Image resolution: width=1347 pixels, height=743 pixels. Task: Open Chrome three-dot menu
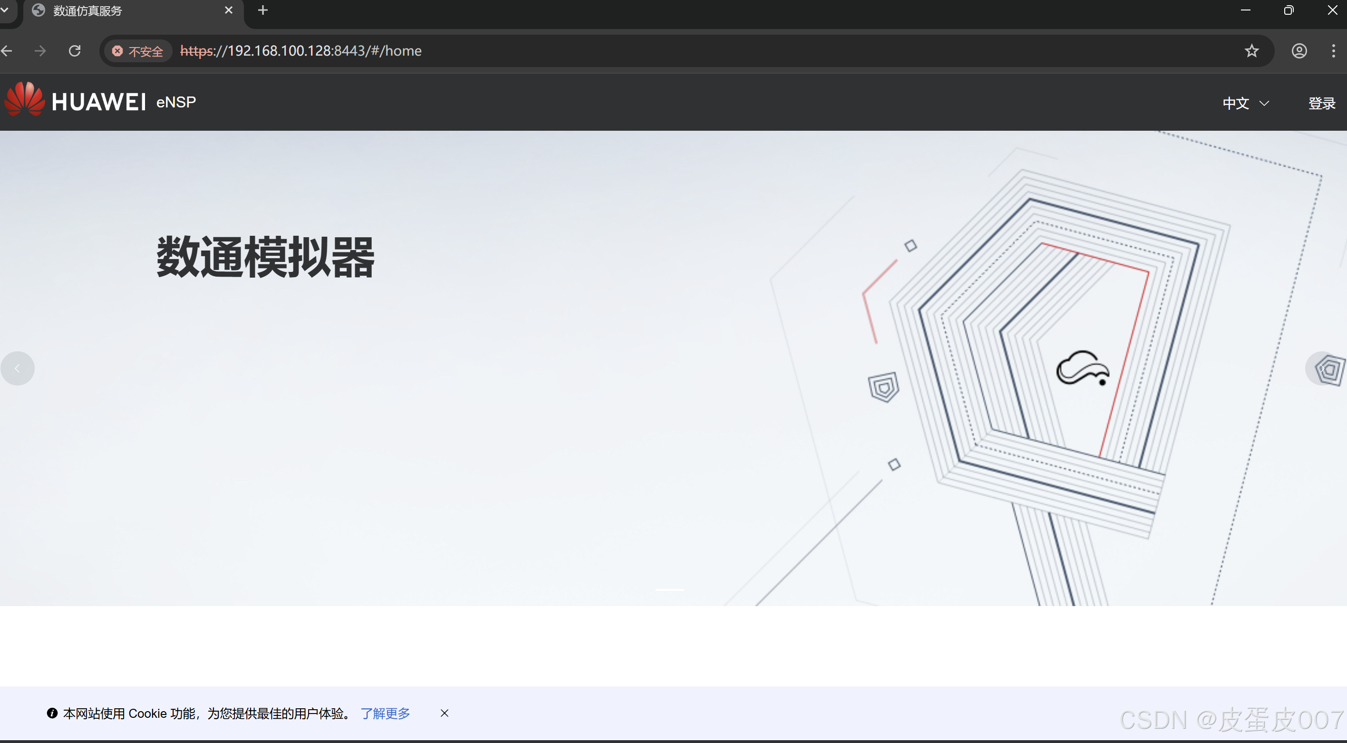point(1333,51)
